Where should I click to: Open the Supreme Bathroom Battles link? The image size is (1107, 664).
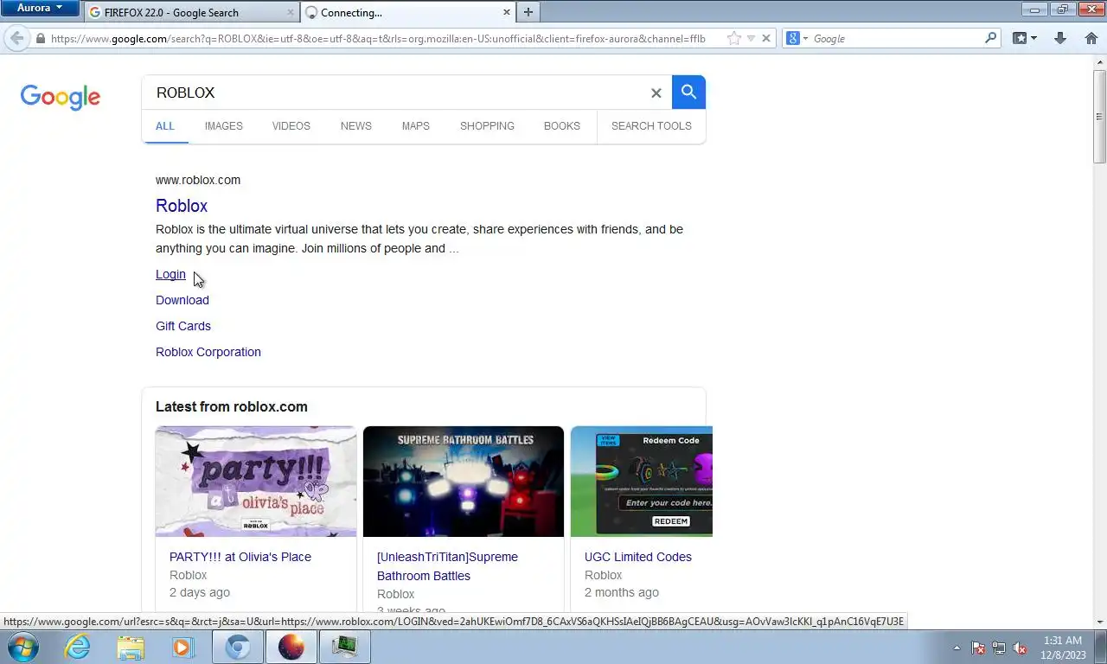point(447,566)
